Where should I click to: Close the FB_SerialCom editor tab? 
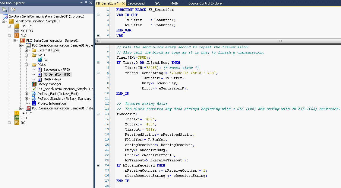123,3
